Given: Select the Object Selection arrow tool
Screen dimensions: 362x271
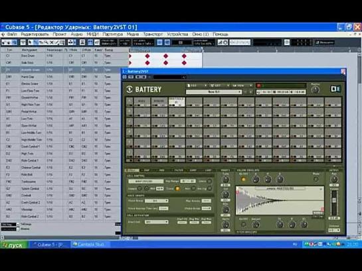Looking at the screenshot, I should click(x=30, y=42).
